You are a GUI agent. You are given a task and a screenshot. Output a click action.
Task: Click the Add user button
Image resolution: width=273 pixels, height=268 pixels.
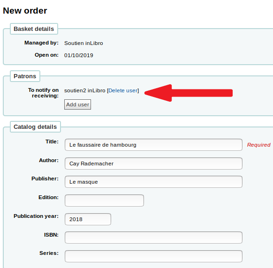coord(77,104)
